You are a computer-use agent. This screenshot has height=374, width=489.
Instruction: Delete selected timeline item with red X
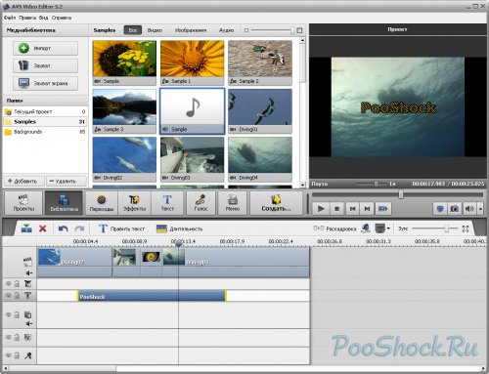pos(43,229)
